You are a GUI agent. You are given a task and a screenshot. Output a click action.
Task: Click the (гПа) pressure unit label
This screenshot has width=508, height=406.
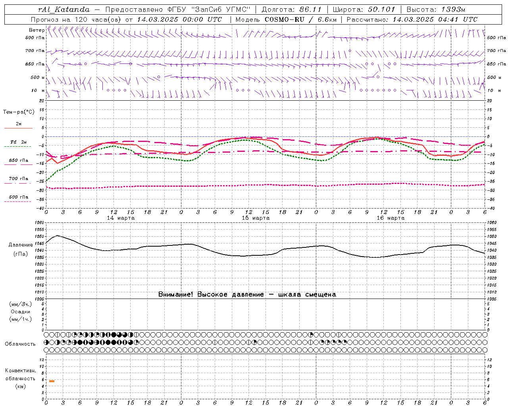[x=21, y=254]
